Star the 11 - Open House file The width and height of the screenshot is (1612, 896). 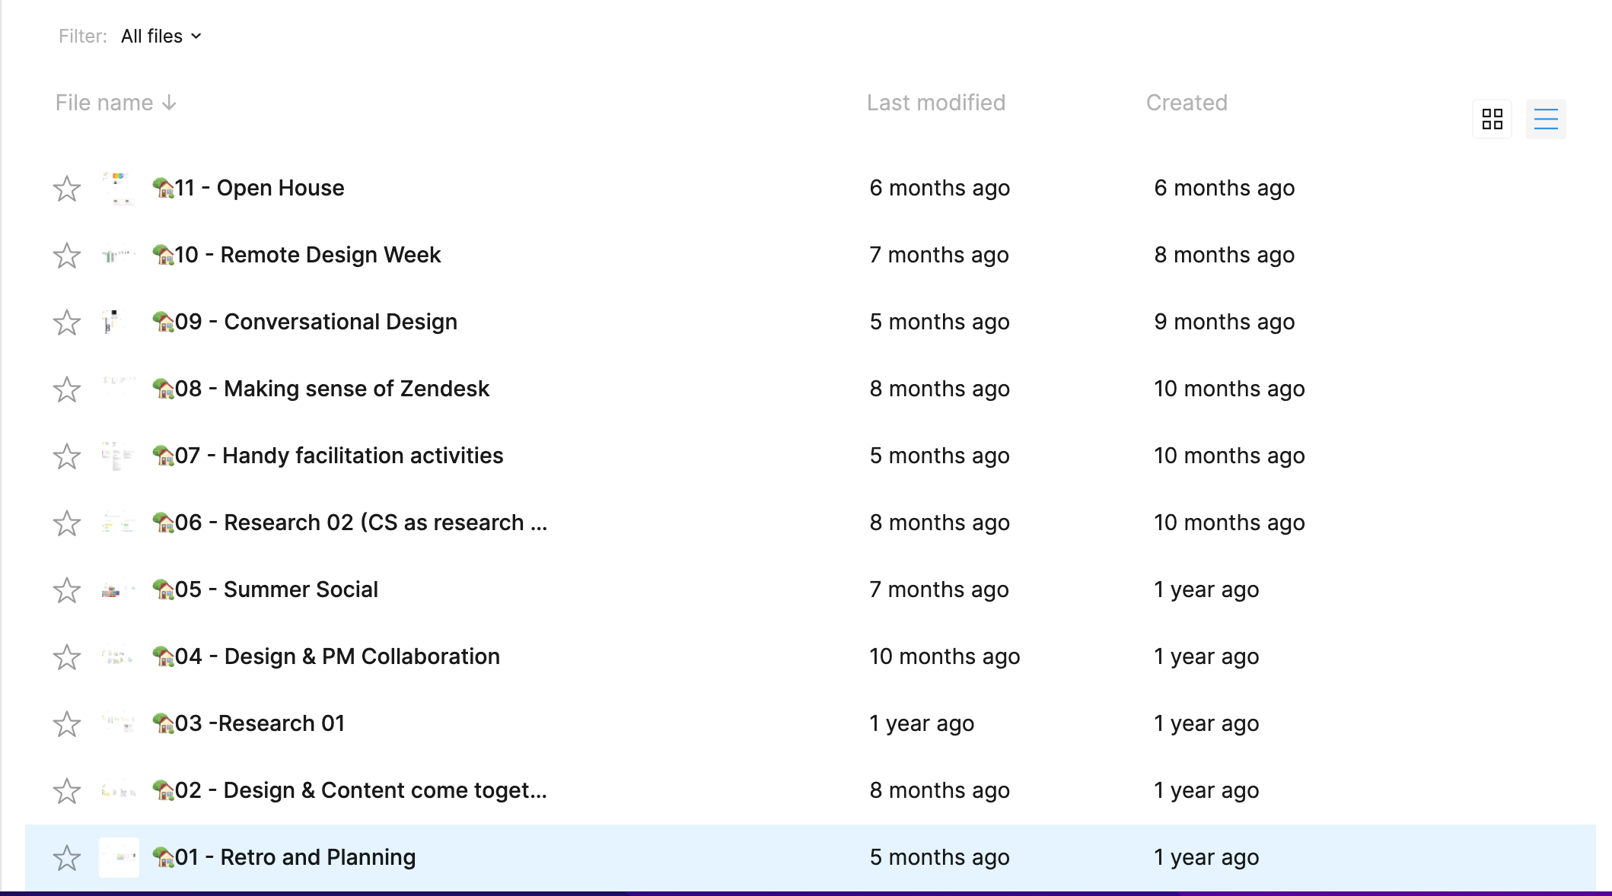coord(67,189)
